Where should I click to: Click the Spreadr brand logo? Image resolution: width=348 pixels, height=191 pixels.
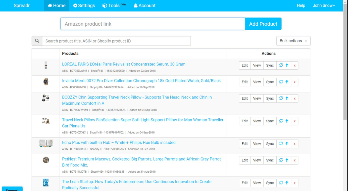[22, 6]
